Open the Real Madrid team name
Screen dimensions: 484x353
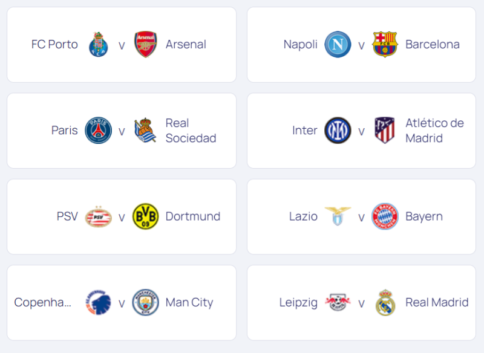click(x=437, y=302)
